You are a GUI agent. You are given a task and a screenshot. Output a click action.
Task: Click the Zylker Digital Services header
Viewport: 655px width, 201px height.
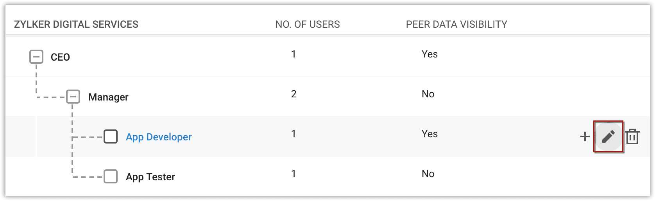76,24
